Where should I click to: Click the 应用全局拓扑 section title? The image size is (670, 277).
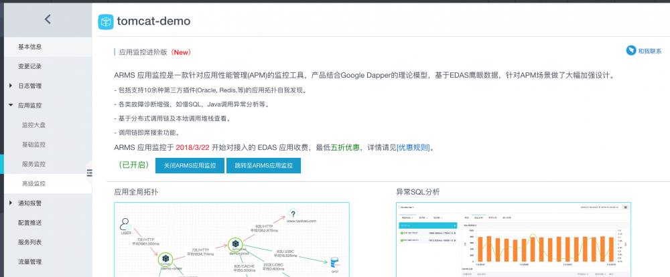pos(136,192)
